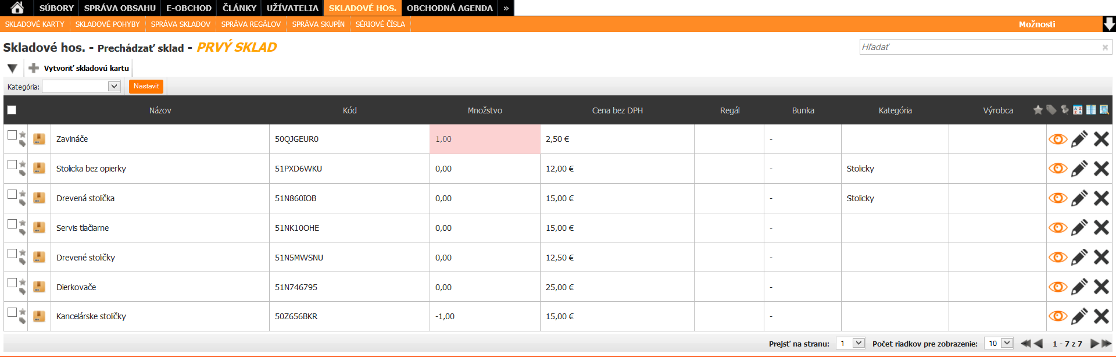Open the table search magnifier icon
The height and width of the screenshot is (357, 1116).
tap(1104, 109)
